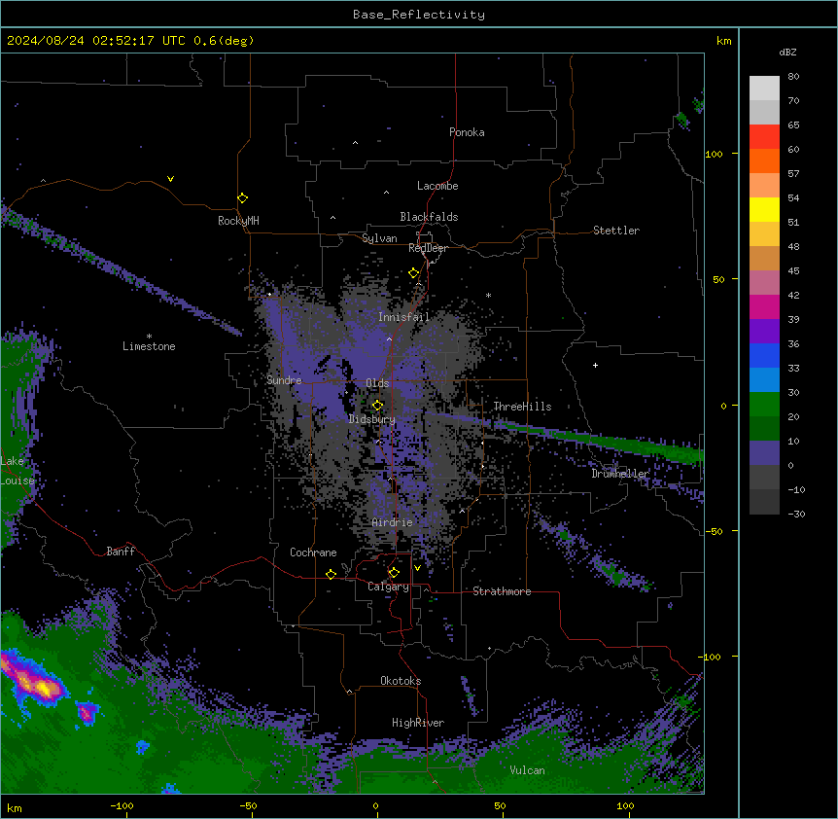Pick the light gray 70–80 dBZ legend swatch
838x819 pixels.
(764, 89)
